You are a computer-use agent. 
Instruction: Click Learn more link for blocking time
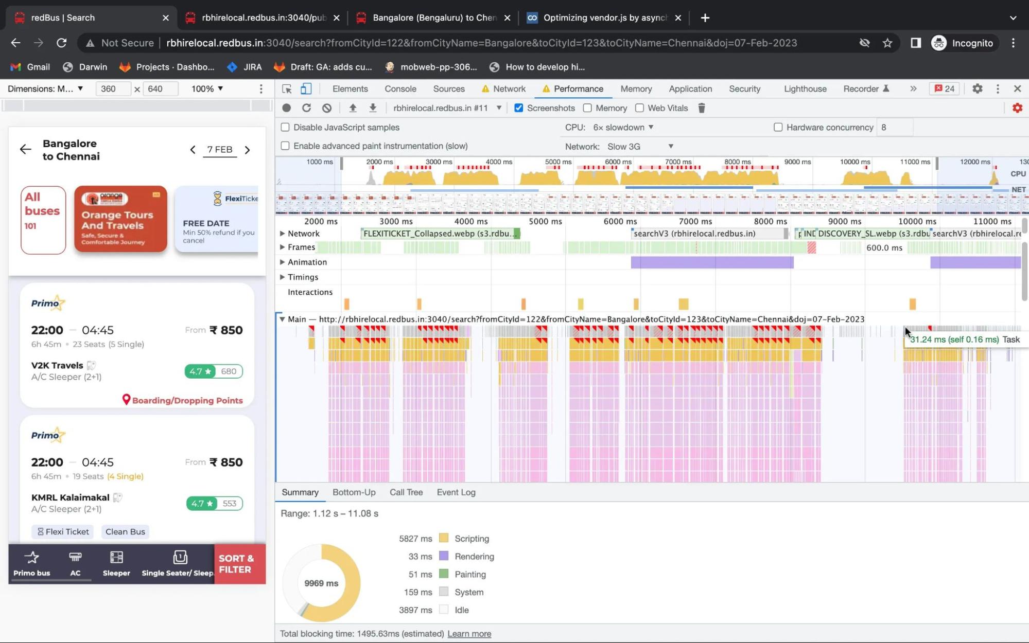click(x=469, y=633)
